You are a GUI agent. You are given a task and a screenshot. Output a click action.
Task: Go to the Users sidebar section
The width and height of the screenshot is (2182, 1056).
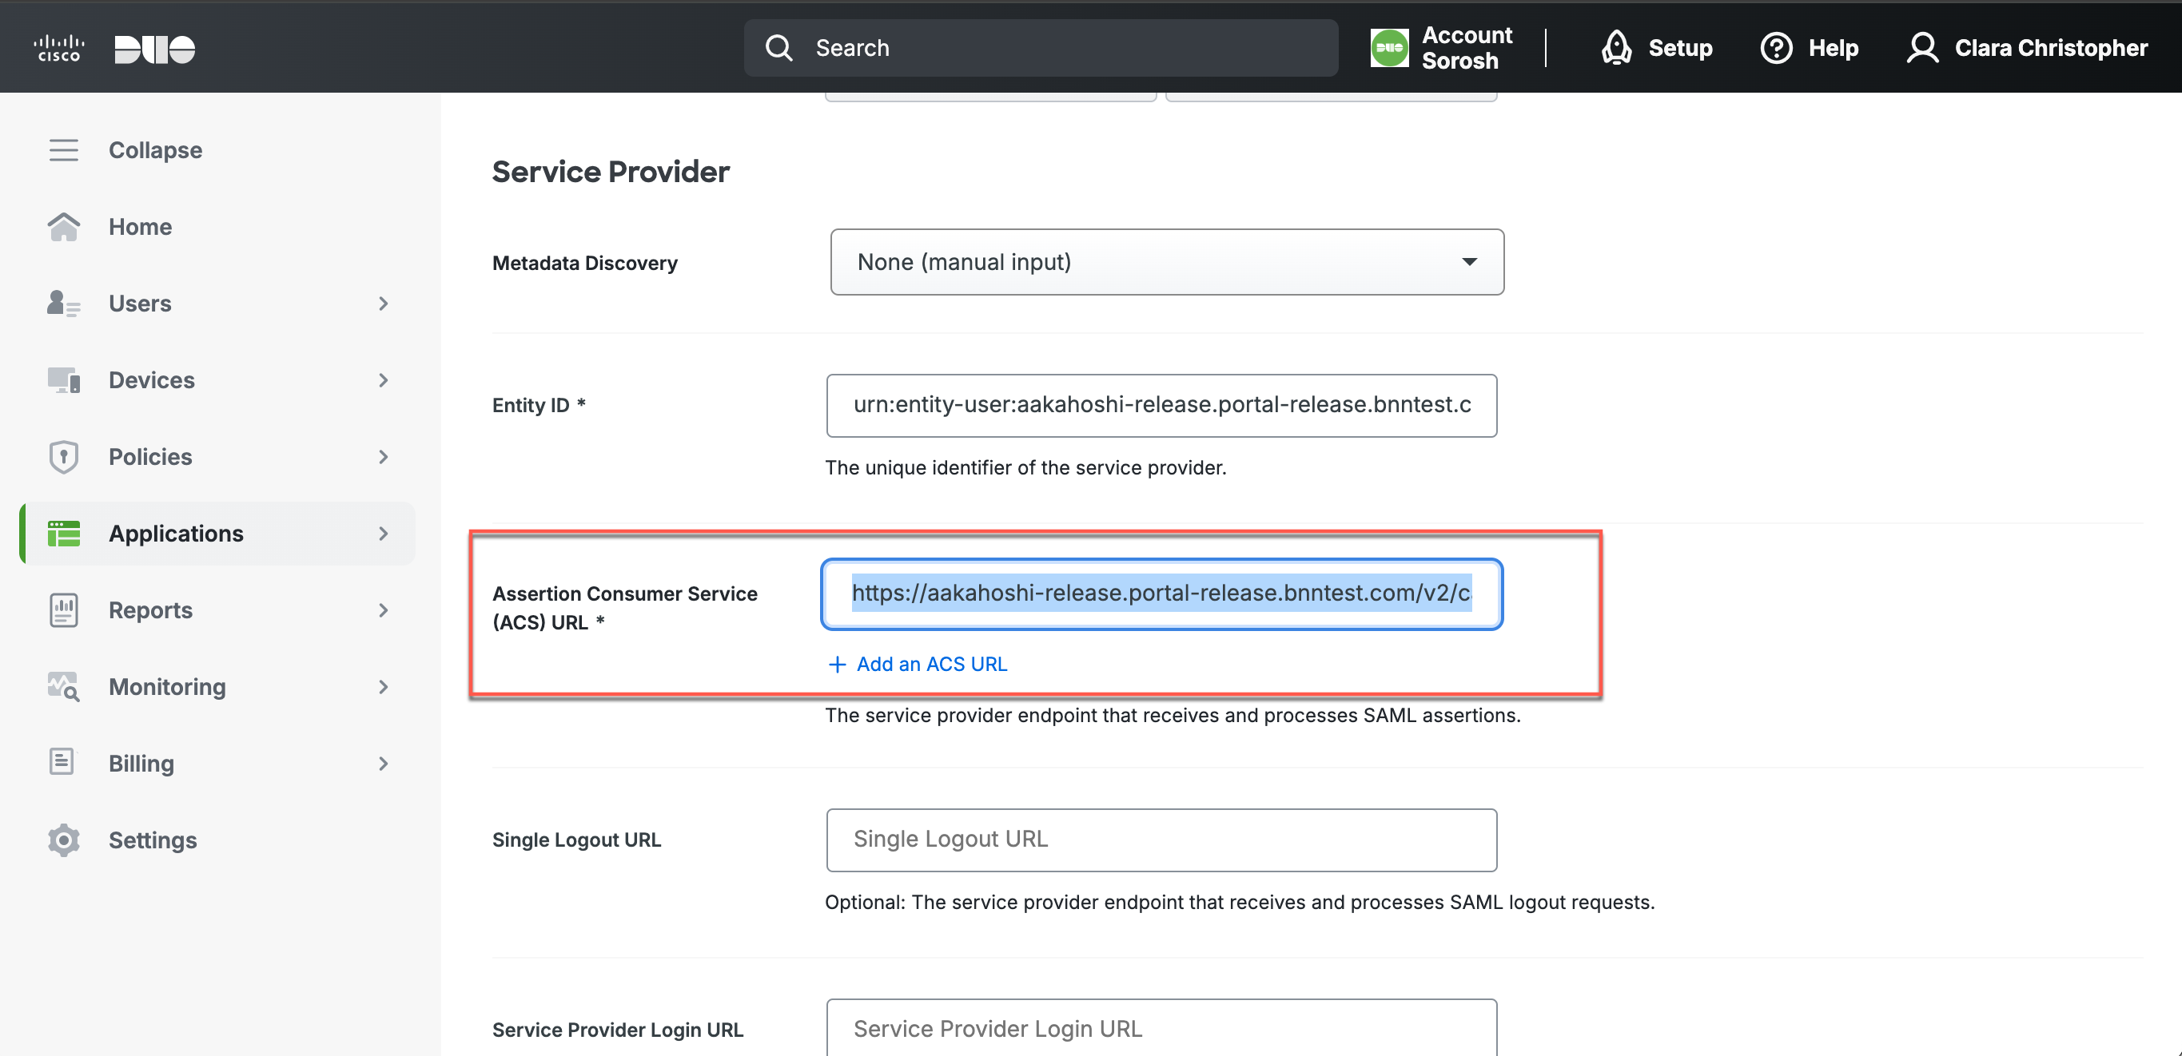[140, 304]
